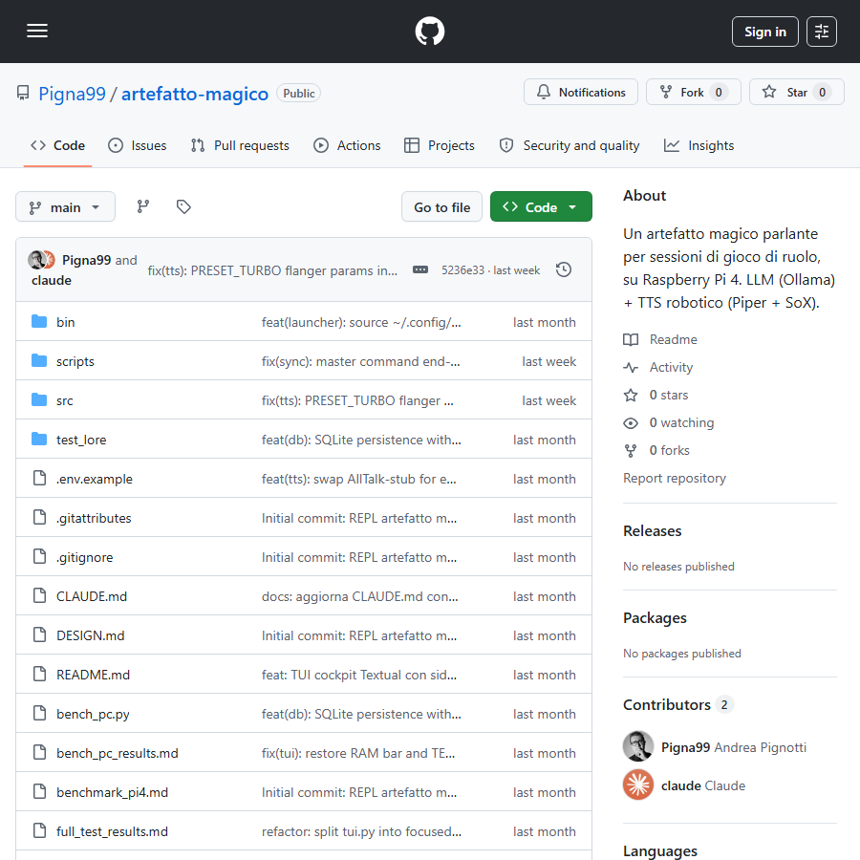Star the repository
This screenshot has height=860, width=860.
coord(796,92)
